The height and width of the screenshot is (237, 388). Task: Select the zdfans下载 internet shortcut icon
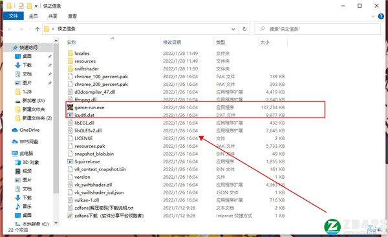pyautogui.click(x=70, y=216)
